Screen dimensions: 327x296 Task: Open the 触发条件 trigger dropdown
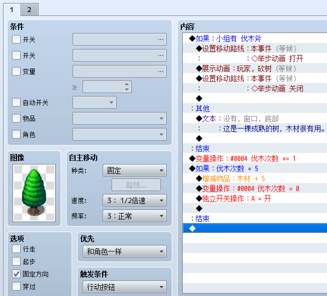[125, 287]
